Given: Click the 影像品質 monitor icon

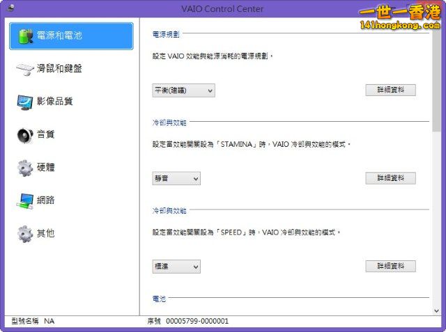Looking at the screenshot, I should (25, 102).
